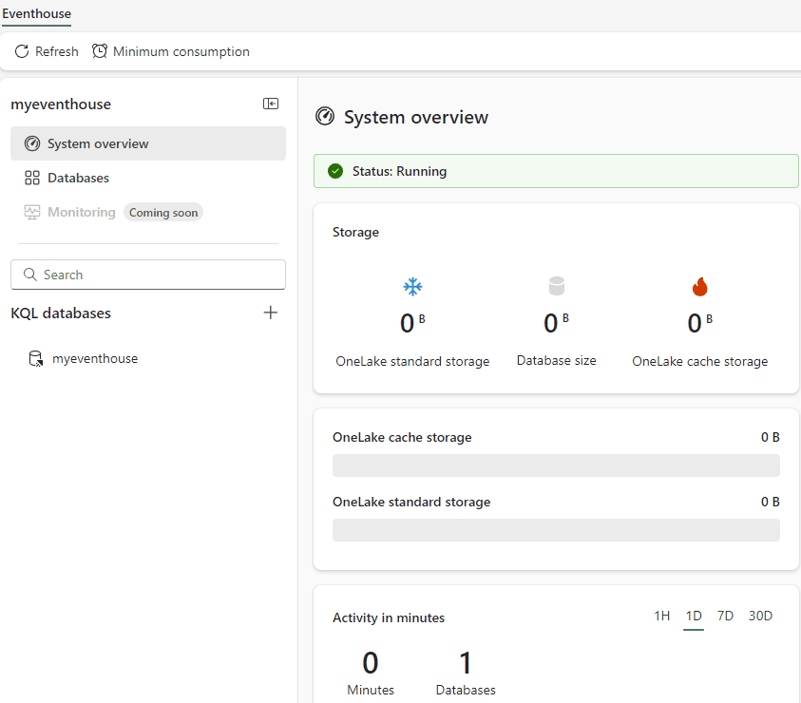801x703 pixels.
Task: Click the KQL databases section heading
Action: click(x=61, y=313)
